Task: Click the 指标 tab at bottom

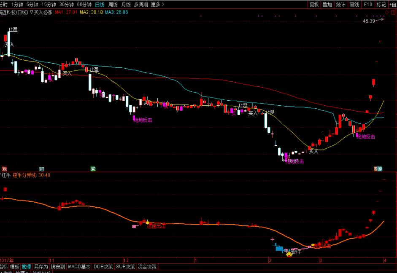Action: tap(3, 266)
